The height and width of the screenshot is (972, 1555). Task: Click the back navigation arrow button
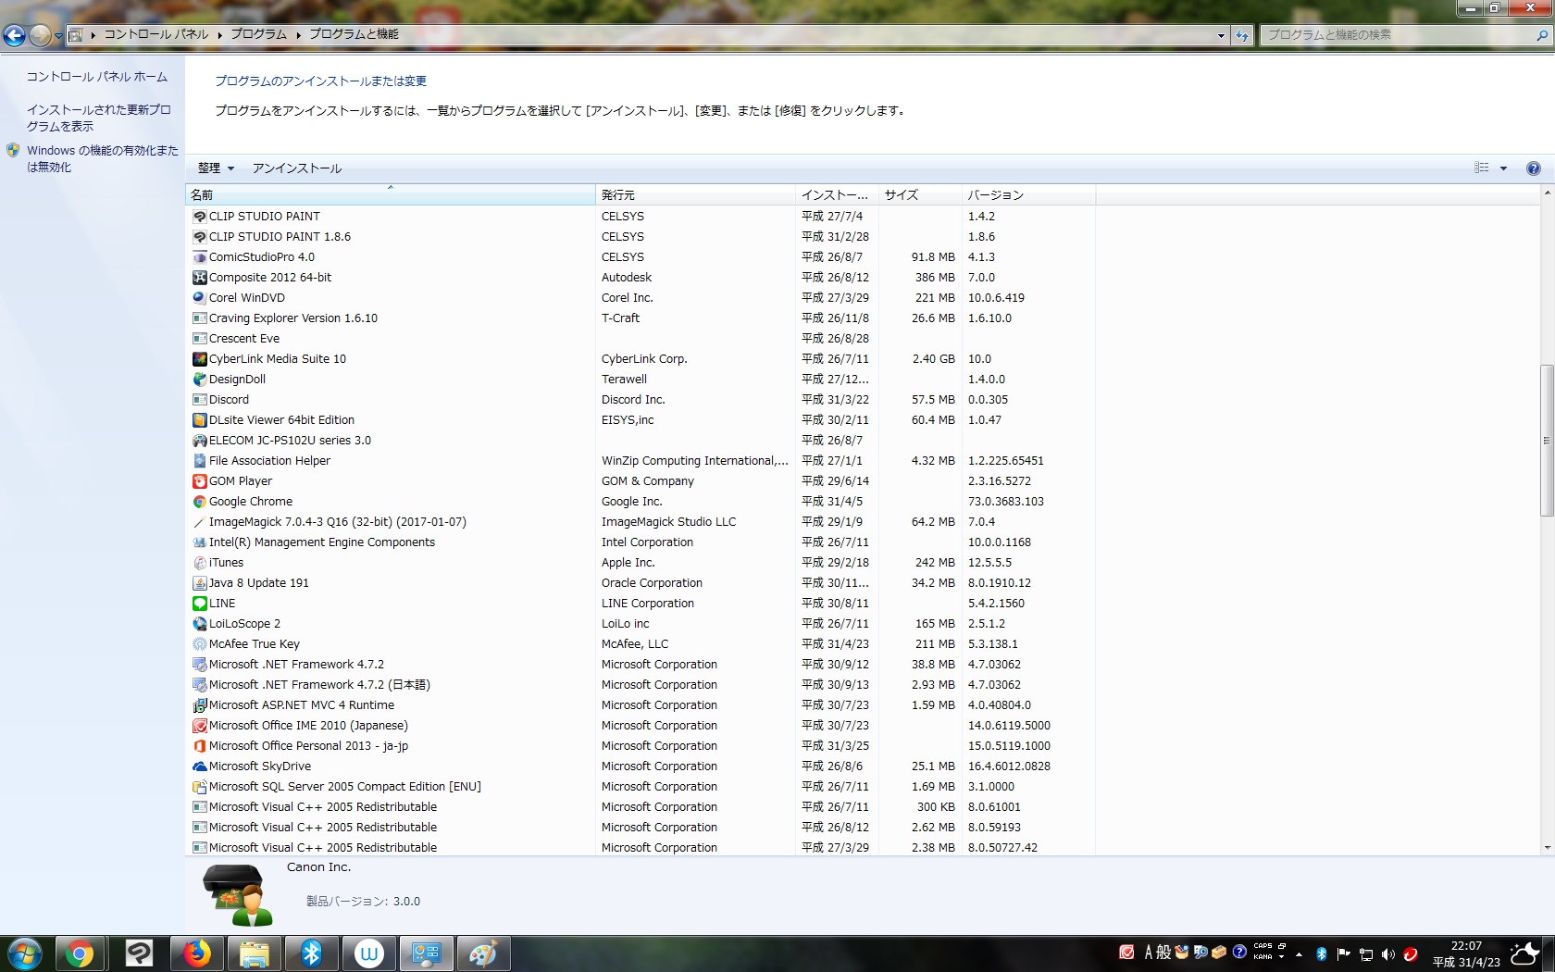coord(15,35)
